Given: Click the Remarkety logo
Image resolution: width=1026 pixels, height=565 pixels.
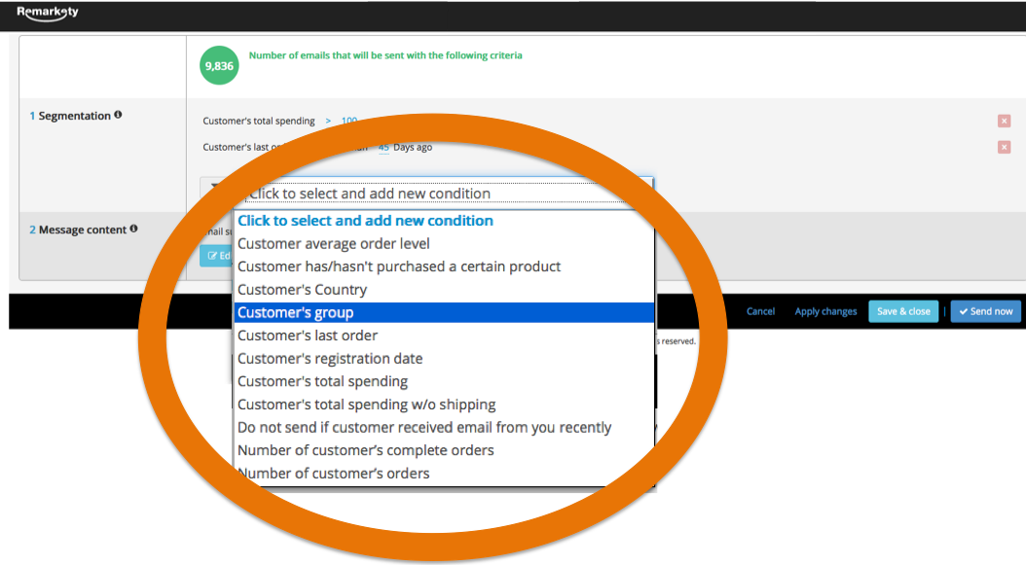Looking at the screenshot, I should pyautogui.click(x=47, y=13).
